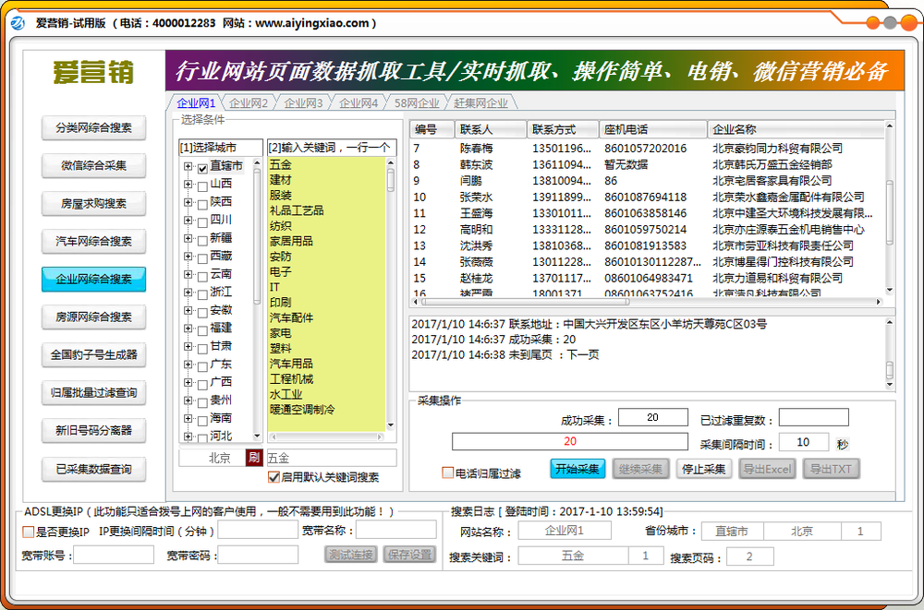Click 分类网综合搜索 sidebar button
Screen dimensions: 924x610
coord(93,127)
